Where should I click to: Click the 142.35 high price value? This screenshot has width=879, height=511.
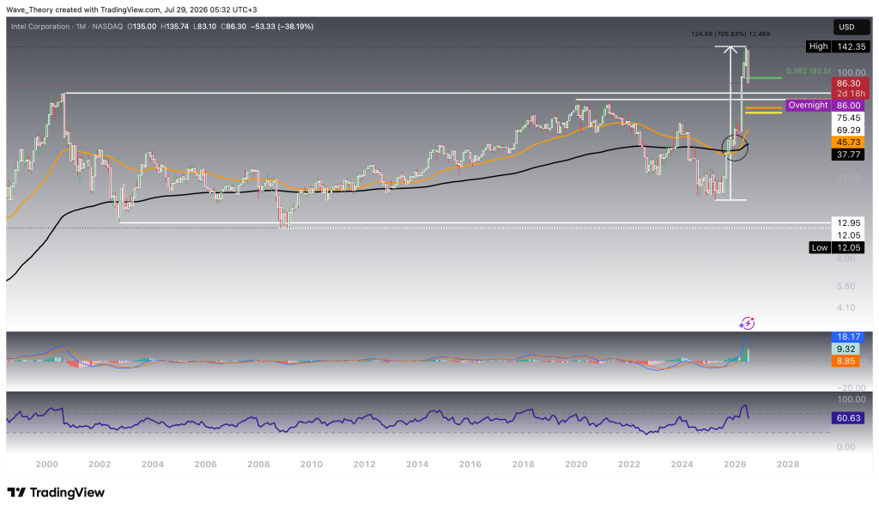coord(851,46)
